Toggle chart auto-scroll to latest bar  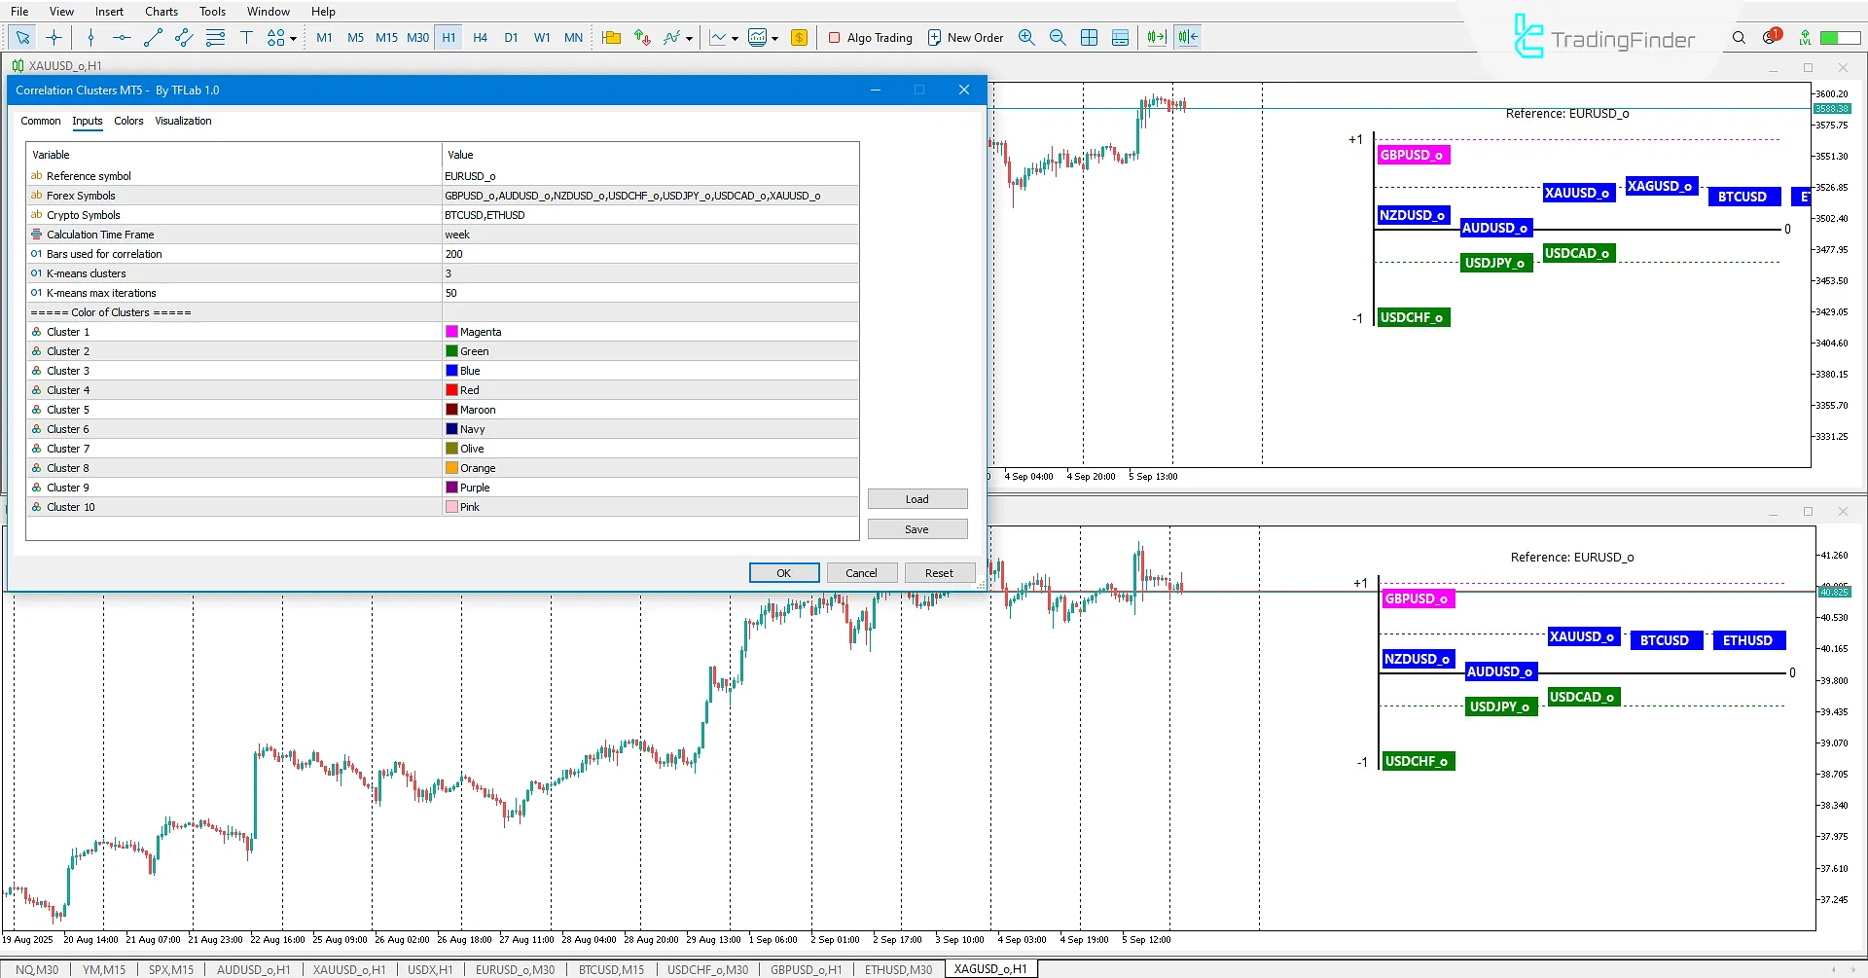pos(1156,38)
